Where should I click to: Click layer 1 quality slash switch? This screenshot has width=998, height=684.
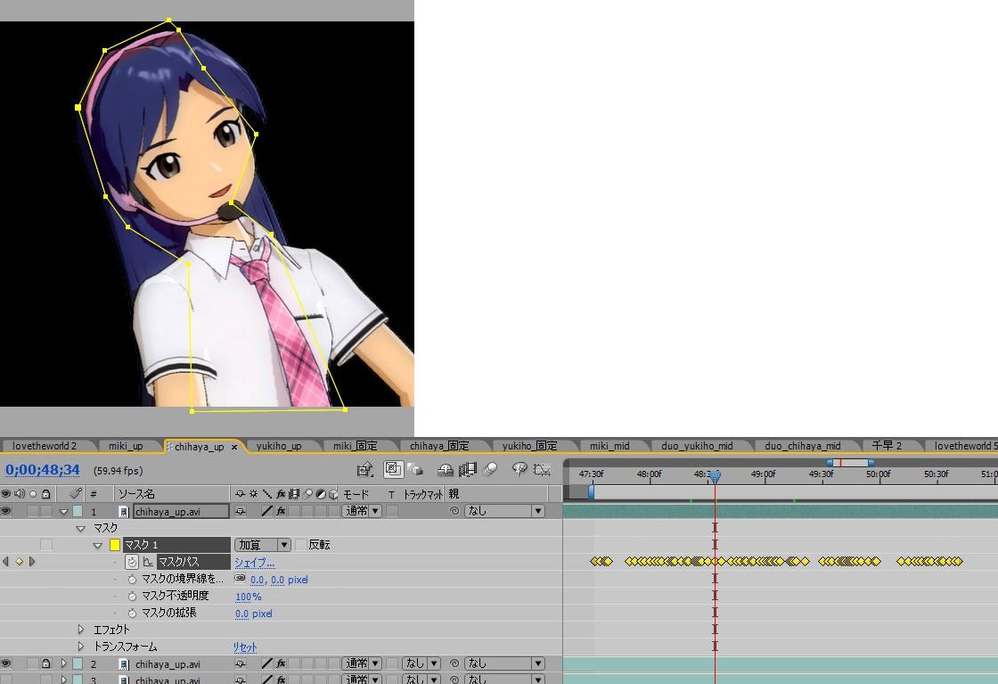pyautogui.click(x=266, y=511)
